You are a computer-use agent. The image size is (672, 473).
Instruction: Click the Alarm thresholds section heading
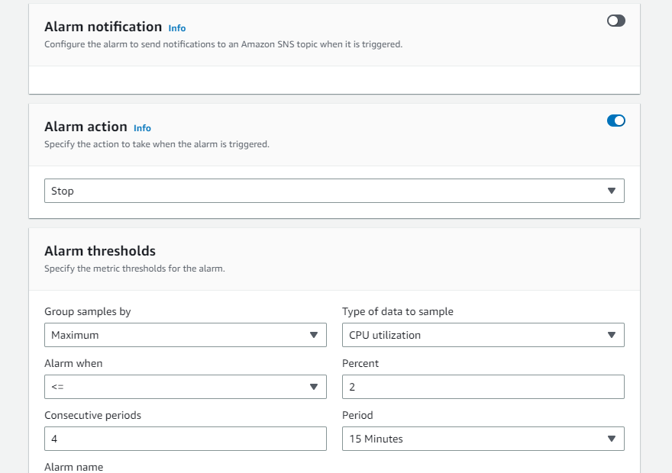pyautogui.click(x=100, y=251)
